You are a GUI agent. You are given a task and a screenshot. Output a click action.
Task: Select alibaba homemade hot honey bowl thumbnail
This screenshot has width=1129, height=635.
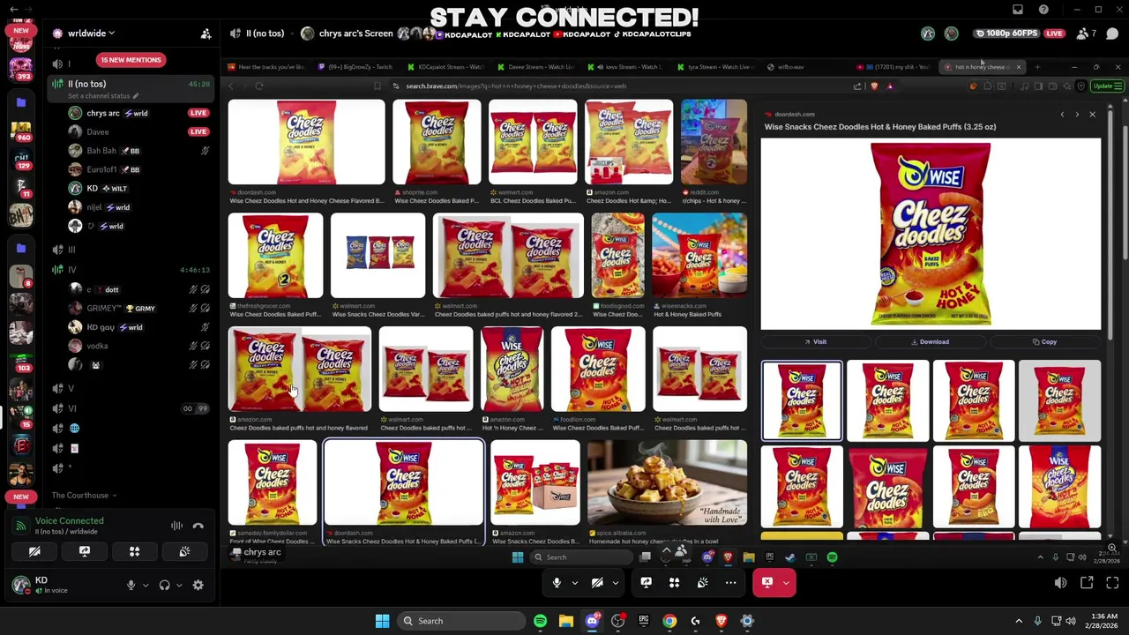(667, 483)
